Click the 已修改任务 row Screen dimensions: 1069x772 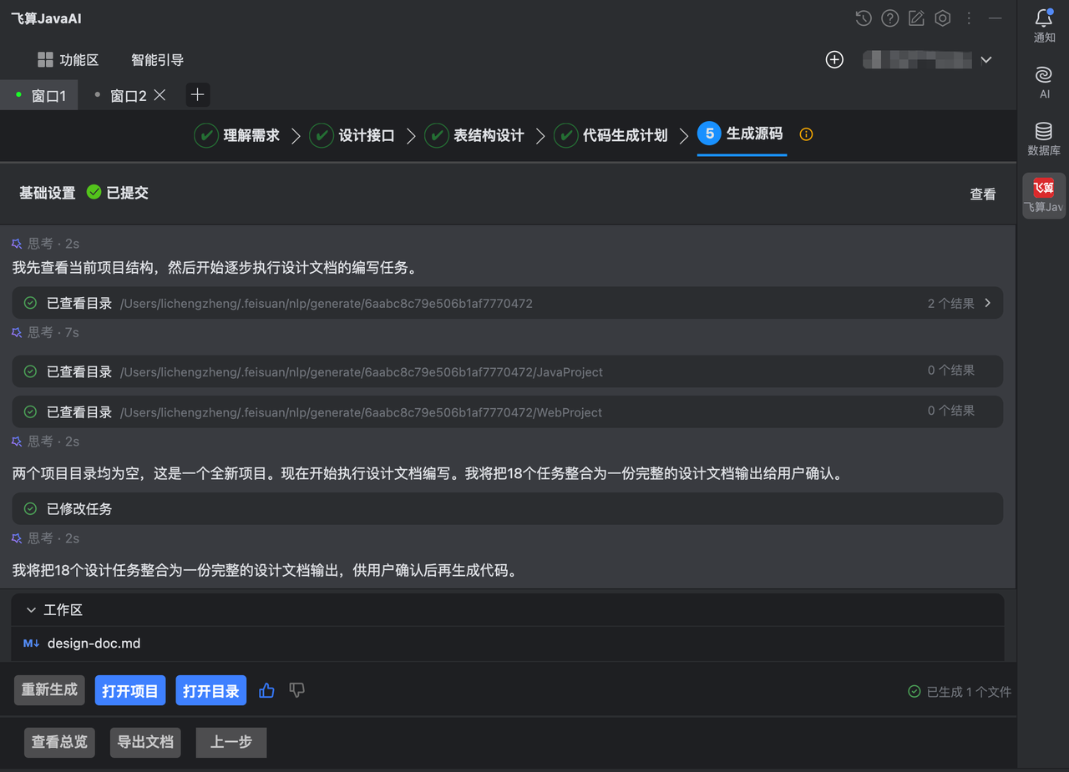click(507, 508)
